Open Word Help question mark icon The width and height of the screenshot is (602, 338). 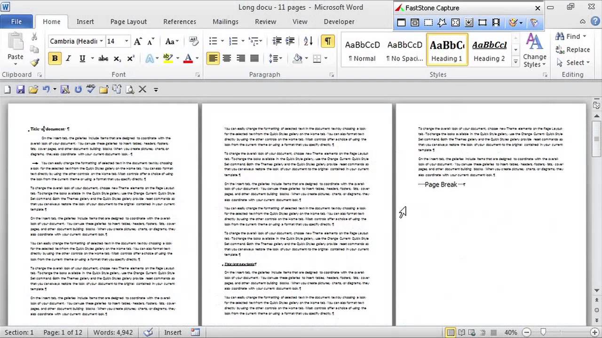[594, 22]
